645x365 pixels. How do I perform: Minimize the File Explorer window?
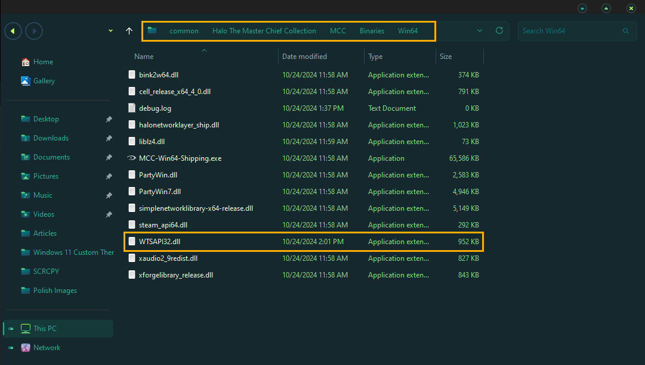coord(582,8)
